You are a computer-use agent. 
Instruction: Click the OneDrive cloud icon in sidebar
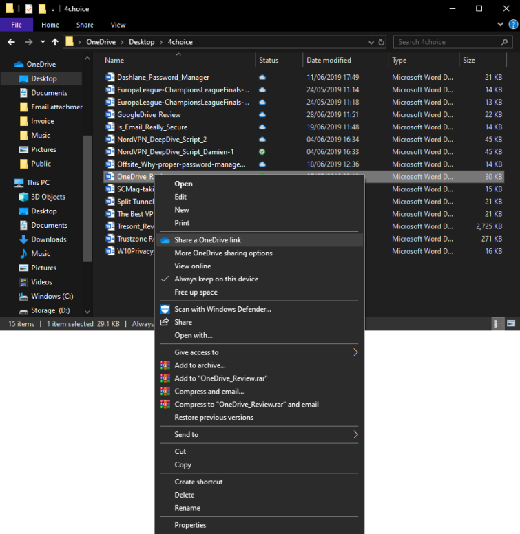[19, 65]
